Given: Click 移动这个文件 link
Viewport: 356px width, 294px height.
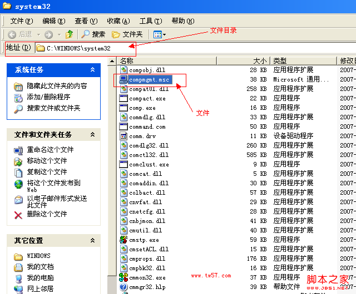Looking at the screenshot, I should click(x=47, y=160).
